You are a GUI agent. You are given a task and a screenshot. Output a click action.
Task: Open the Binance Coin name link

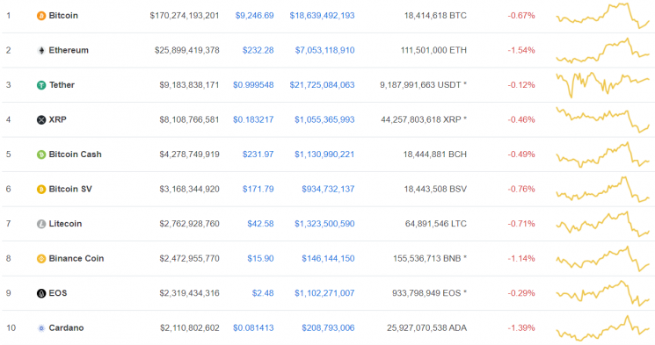[x=76, y=258]
